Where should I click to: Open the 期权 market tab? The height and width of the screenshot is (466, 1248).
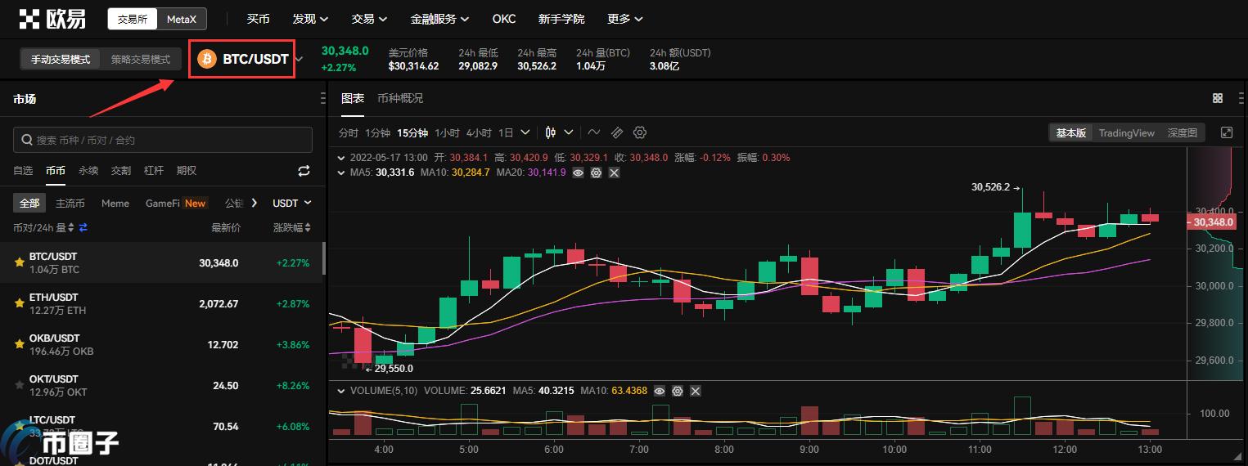[x=187, y=171]
